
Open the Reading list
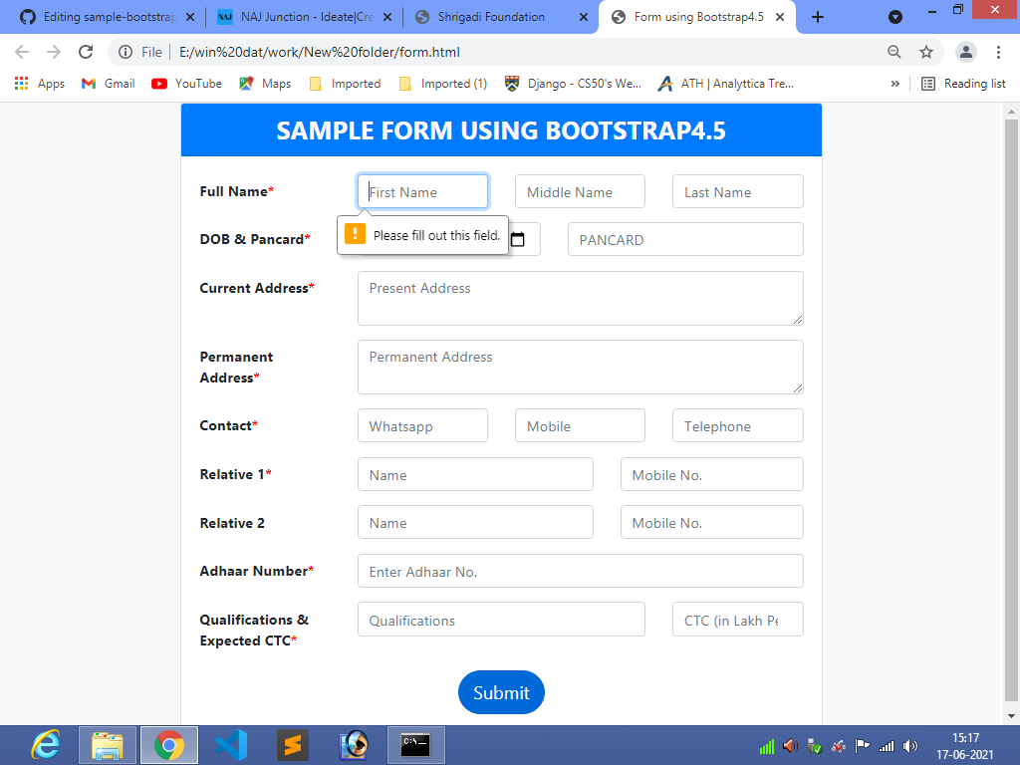[964, 84]
